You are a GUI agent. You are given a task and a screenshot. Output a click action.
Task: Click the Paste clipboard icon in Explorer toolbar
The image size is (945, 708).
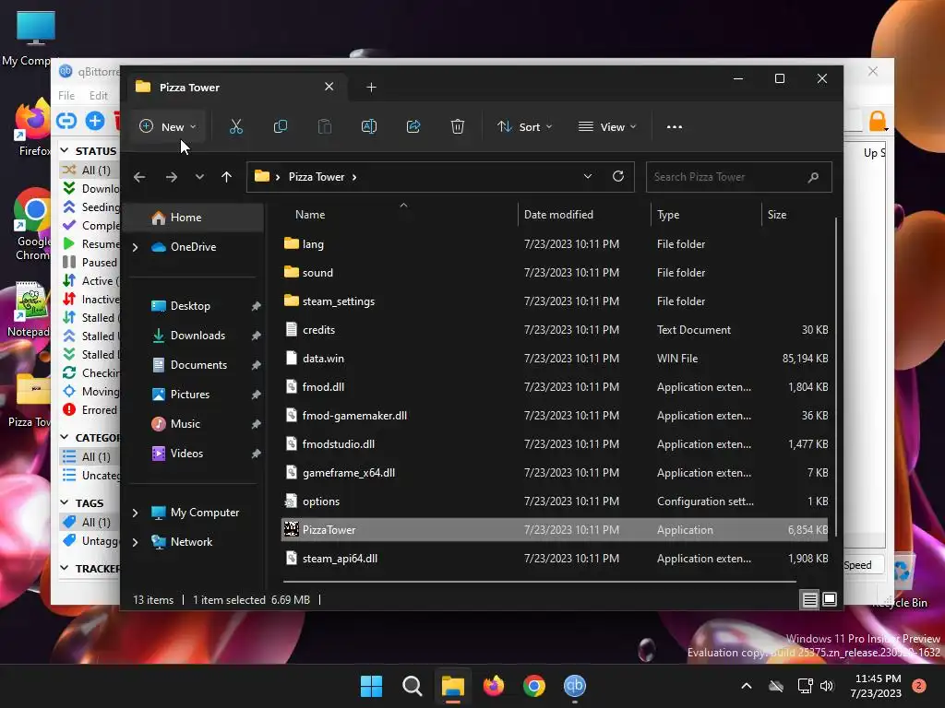[x=324, y=126]
